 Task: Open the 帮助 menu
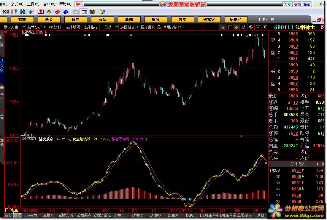point(65,4)
